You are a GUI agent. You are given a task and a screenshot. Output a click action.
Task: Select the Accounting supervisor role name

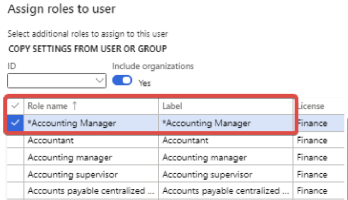[x=73, y=175]
